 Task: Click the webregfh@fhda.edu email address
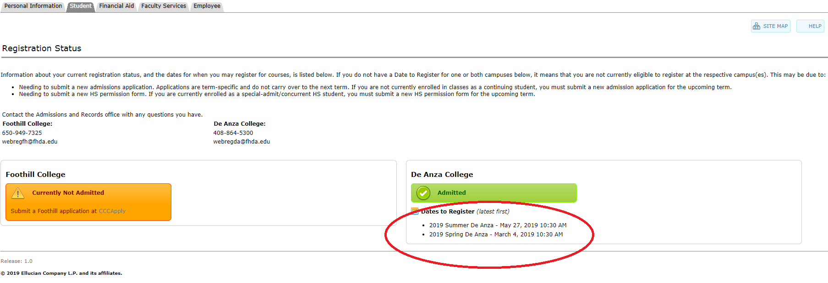(30, 142)
